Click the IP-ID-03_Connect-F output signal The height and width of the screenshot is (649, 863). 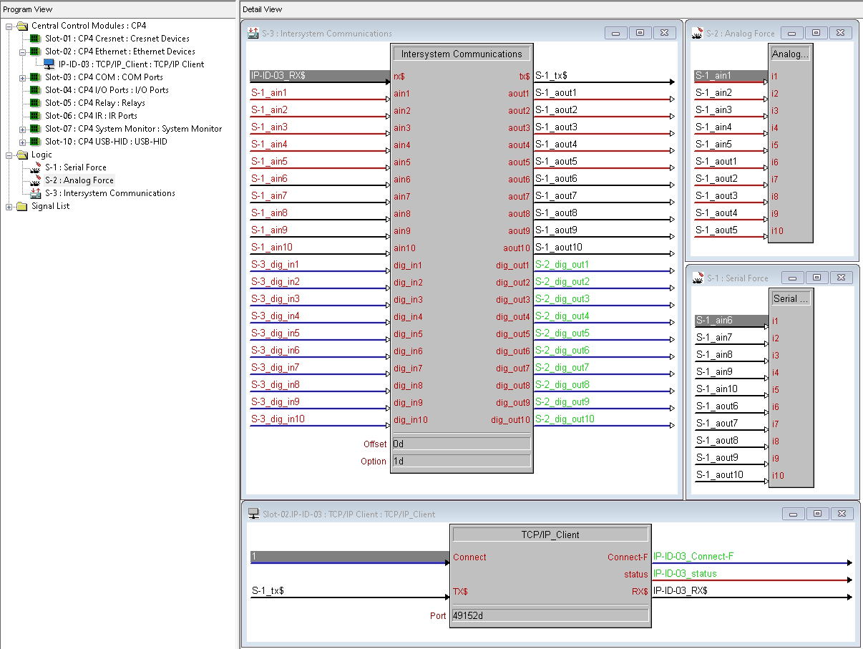click(751, 557)
